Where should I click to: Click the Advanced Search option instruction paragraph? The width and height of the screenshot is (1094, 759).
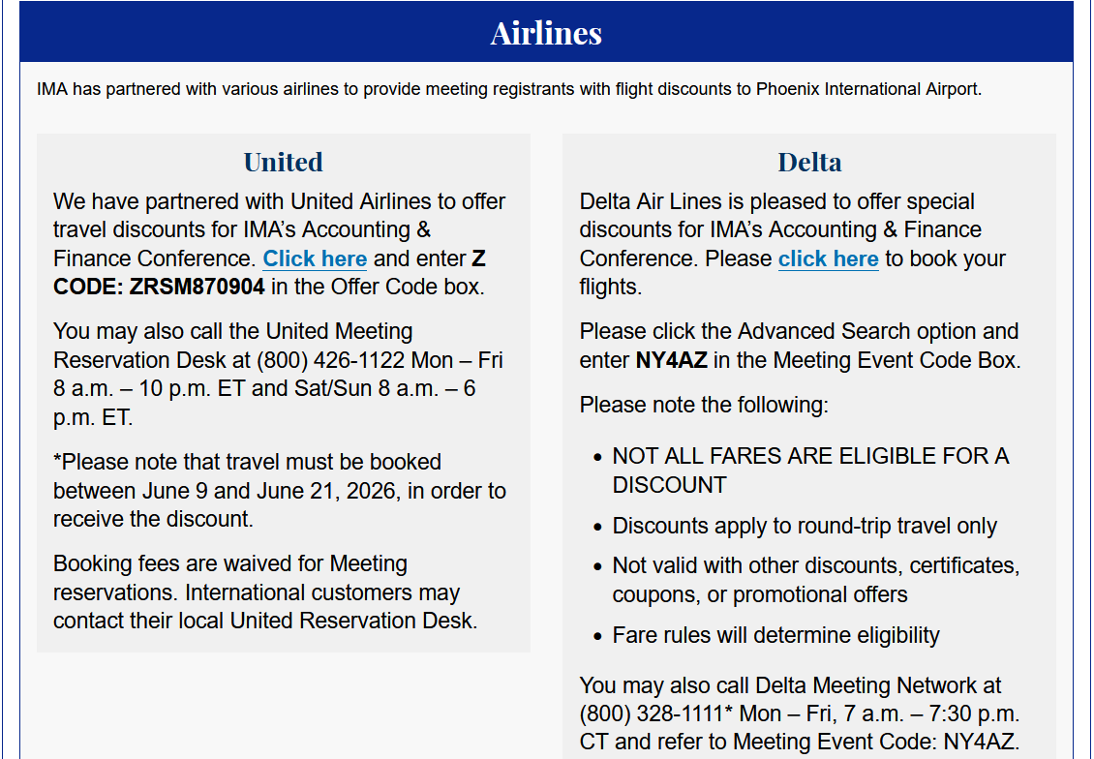[x=800, y=346]
